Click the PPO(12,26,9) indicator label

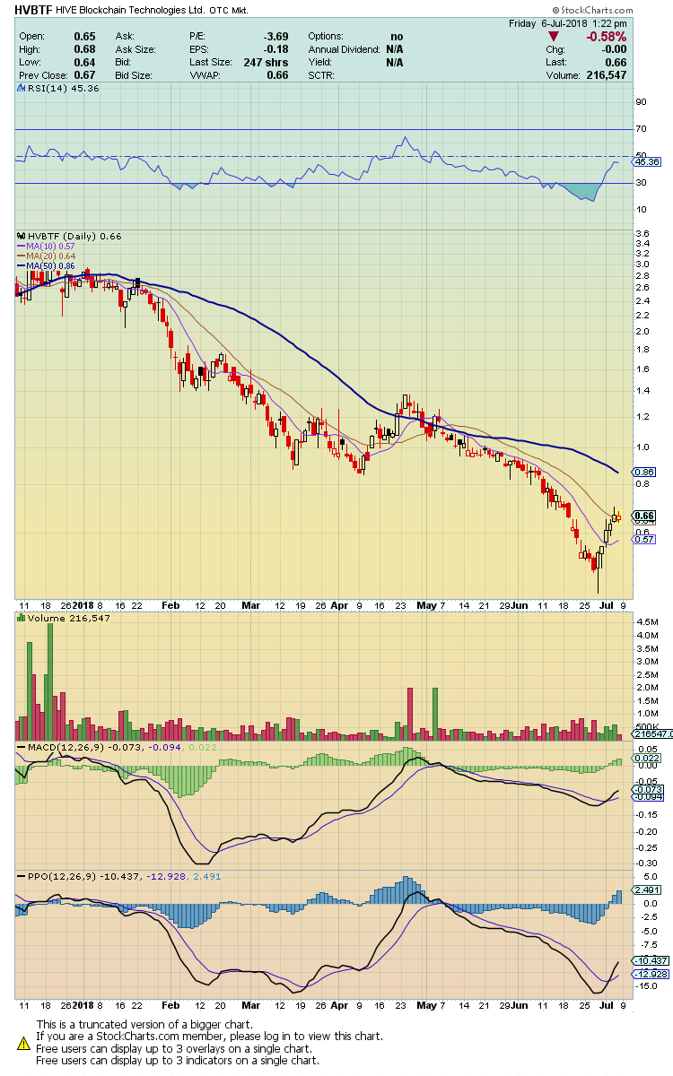tap(60, 876)
